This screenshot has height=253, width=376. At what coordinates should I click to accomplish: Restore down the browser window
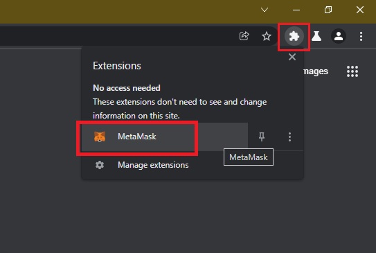click(x=328, y=10)
